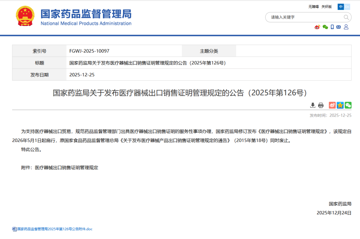This screenshot has width=360, height=239.
Task: Click National Medical Products Administration text
Action: (x=86, y=23)
